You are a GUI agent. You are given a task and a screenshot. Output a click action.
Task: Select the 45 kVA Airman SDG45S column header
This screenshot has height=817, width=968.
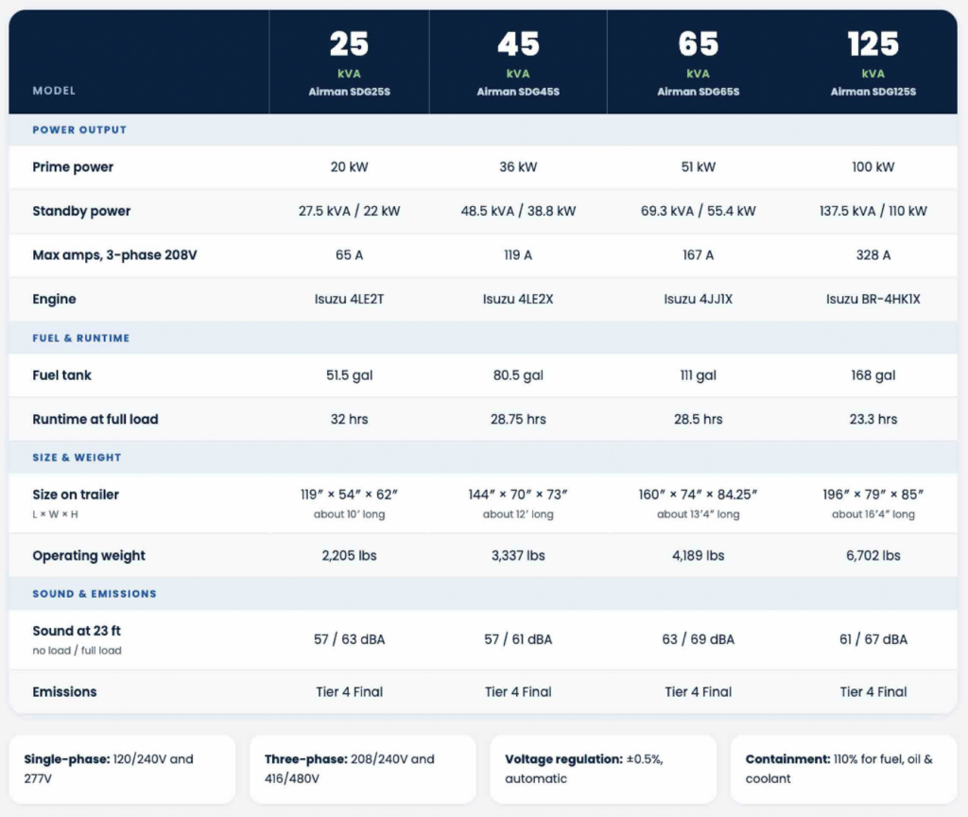518,62
